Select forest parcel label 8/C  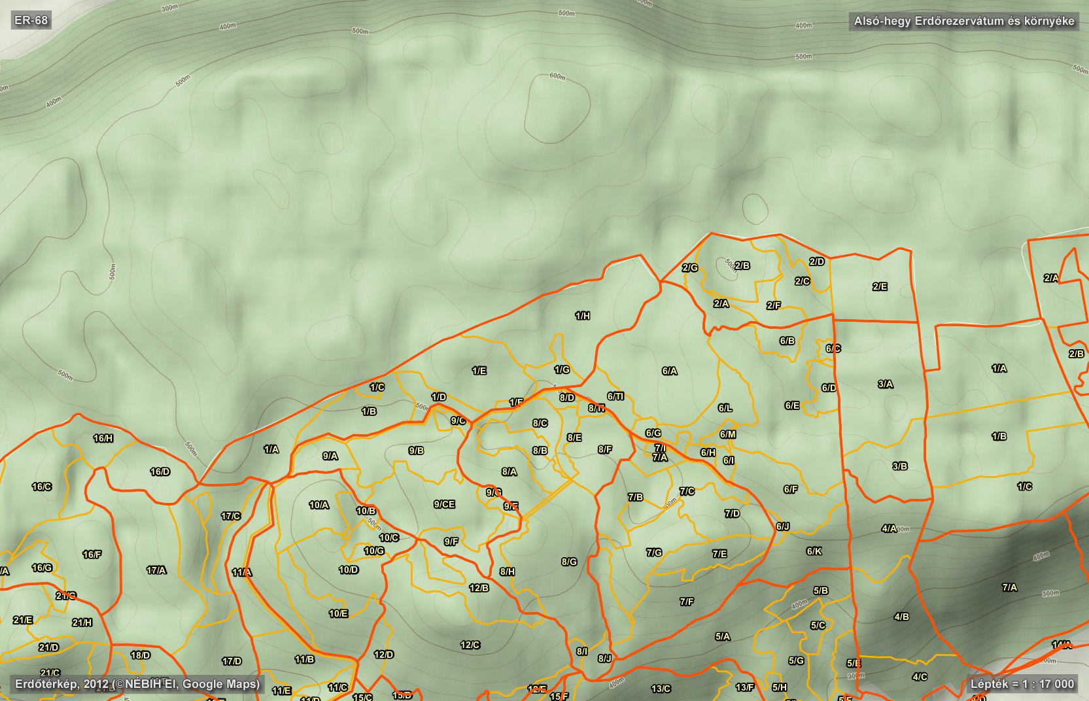pyautogui.click(x=540, y=423)
